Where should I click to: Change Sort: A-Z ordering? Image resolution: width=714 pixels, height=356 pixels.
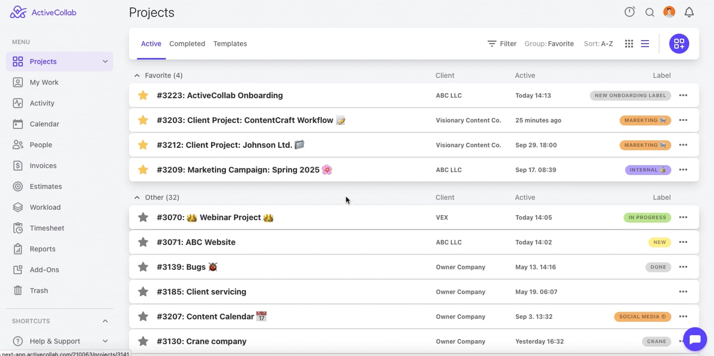tap(598, 44)
